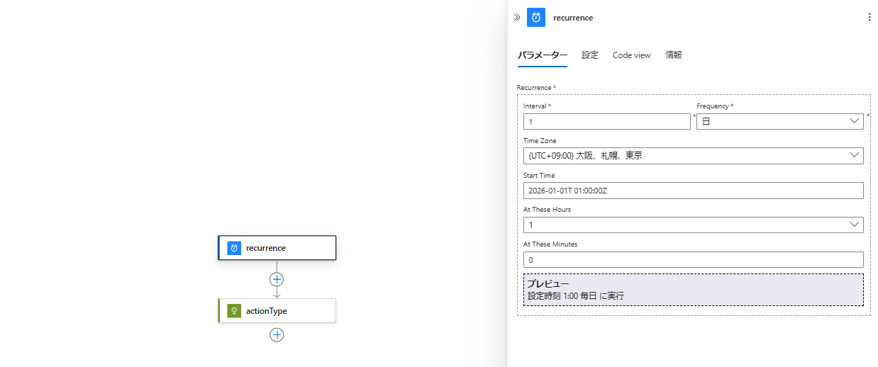878x367 pixels.
Task: Add a step between recurrence and actionType
Action: (277, 279)
